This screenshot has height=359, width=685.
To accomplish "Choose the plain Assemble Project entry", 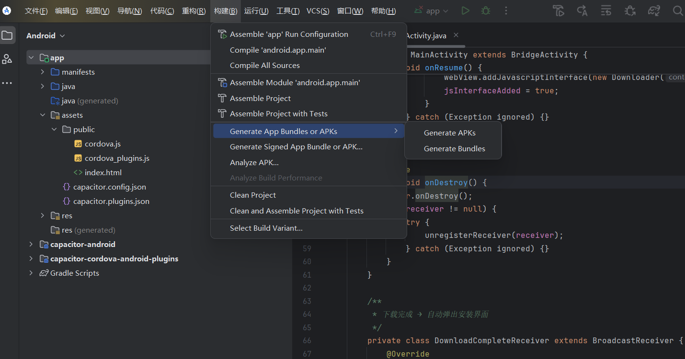I will coord(308,98).
